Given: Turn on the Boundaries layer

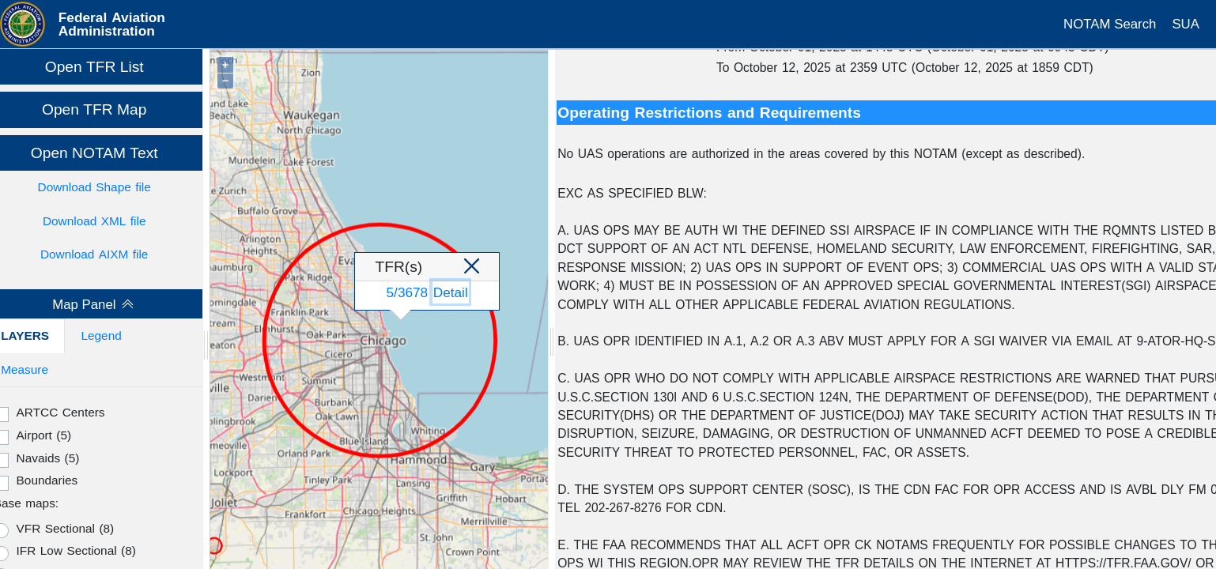Looking at the screenshot, I should click(x=4, y=481).
